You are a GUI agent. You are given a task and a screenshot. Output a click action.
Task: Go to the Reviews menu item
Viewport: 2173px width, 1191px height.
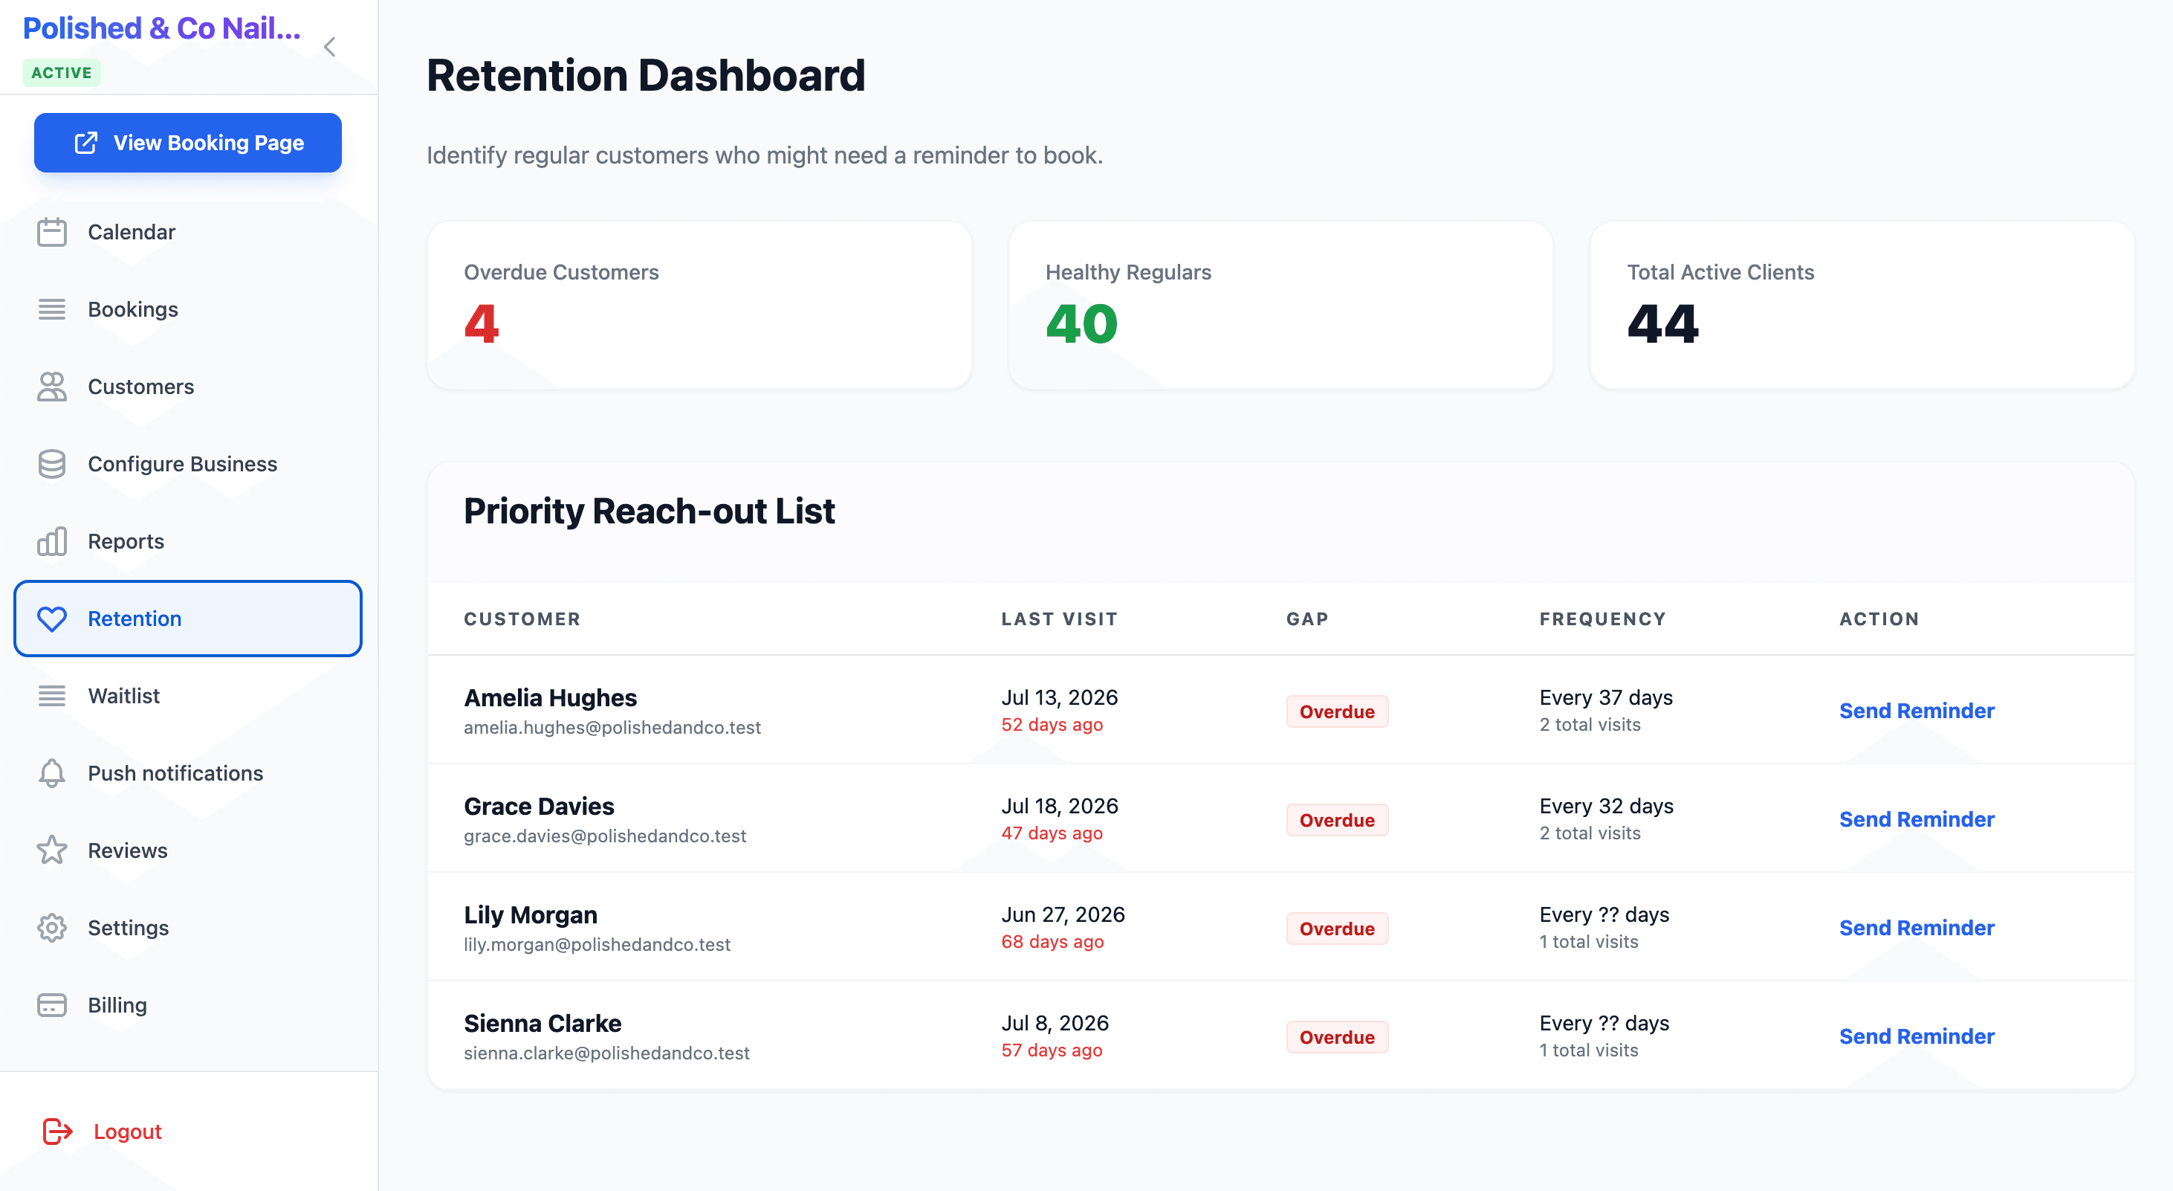[x=188, y=851]
